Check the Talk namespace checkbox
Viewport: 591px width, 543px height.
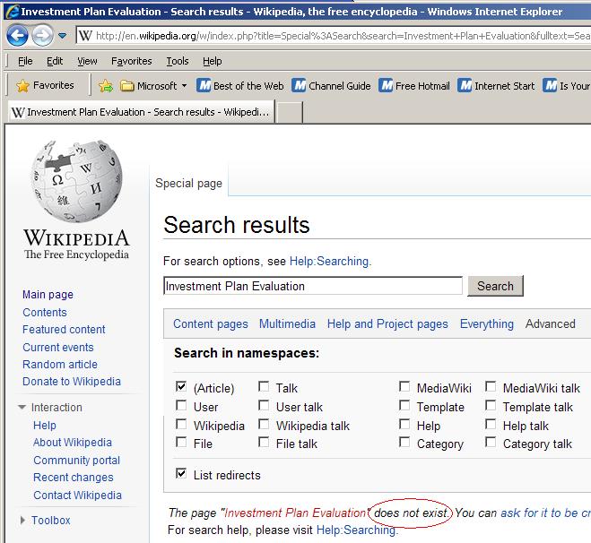tap(264, 386)
